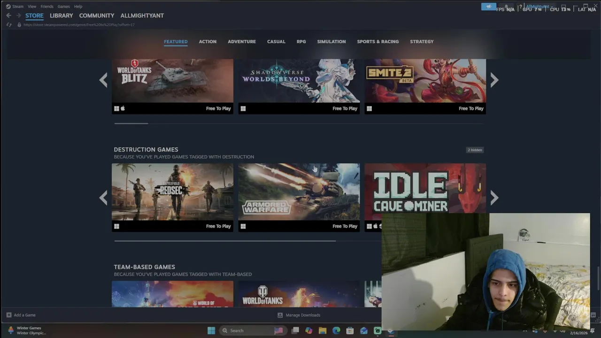The image size is (601, 338).
Task: Open the Steam announcements megaphone button
Action: pos(488,7)
